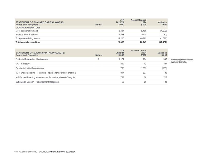Select the 'IAF Funded Enabling – Flaxmere Project' row
The width and height of the screenshot is (224, 160).
tap(91, 73)
